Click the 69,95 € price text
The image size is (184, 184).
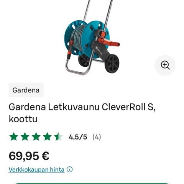(x=29, y=156)
